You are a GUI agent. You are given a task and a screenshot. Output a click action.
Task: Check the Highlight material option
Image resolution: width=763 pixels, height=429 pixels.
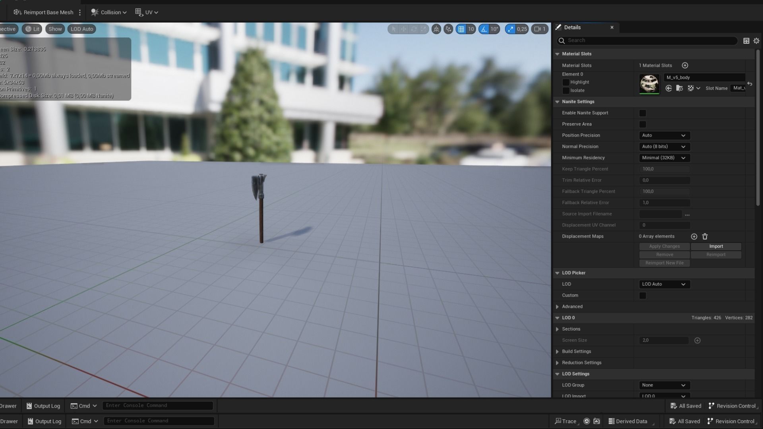coord(566,82)
